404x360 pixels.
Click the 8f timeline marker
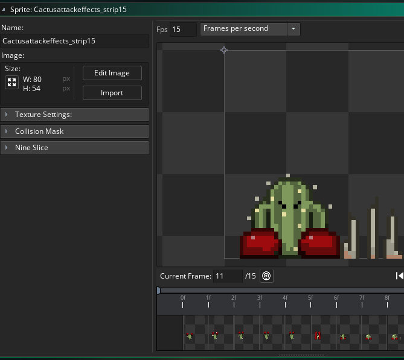(x=387, y=302)
